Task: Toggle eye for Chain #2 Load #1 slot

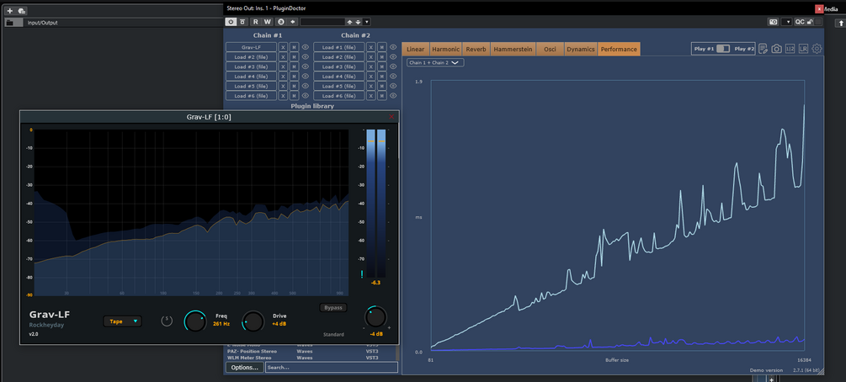Action: (x=393, y=47)
